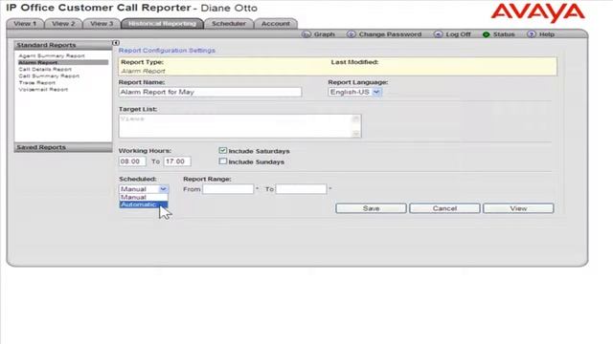Image resolution: width=613 pixels, height=344 pixels.
Task: Select the Historical Reporting tab
Action: coord(162,24)
